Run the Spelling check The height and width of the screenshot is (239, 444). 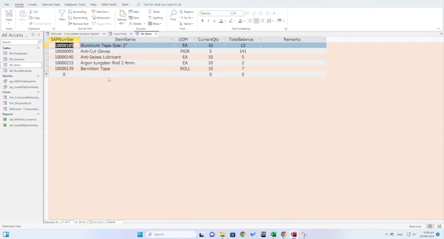tap(155, 18)
